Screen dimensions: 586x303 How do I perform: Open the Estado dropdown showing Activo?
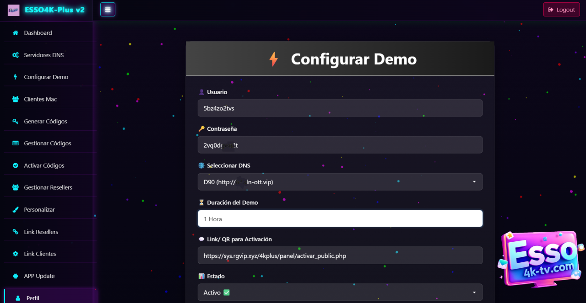340,292
